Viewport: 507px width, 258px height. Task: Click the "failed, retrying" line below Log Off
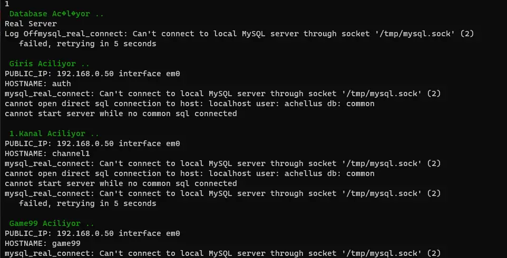[87, 44]
